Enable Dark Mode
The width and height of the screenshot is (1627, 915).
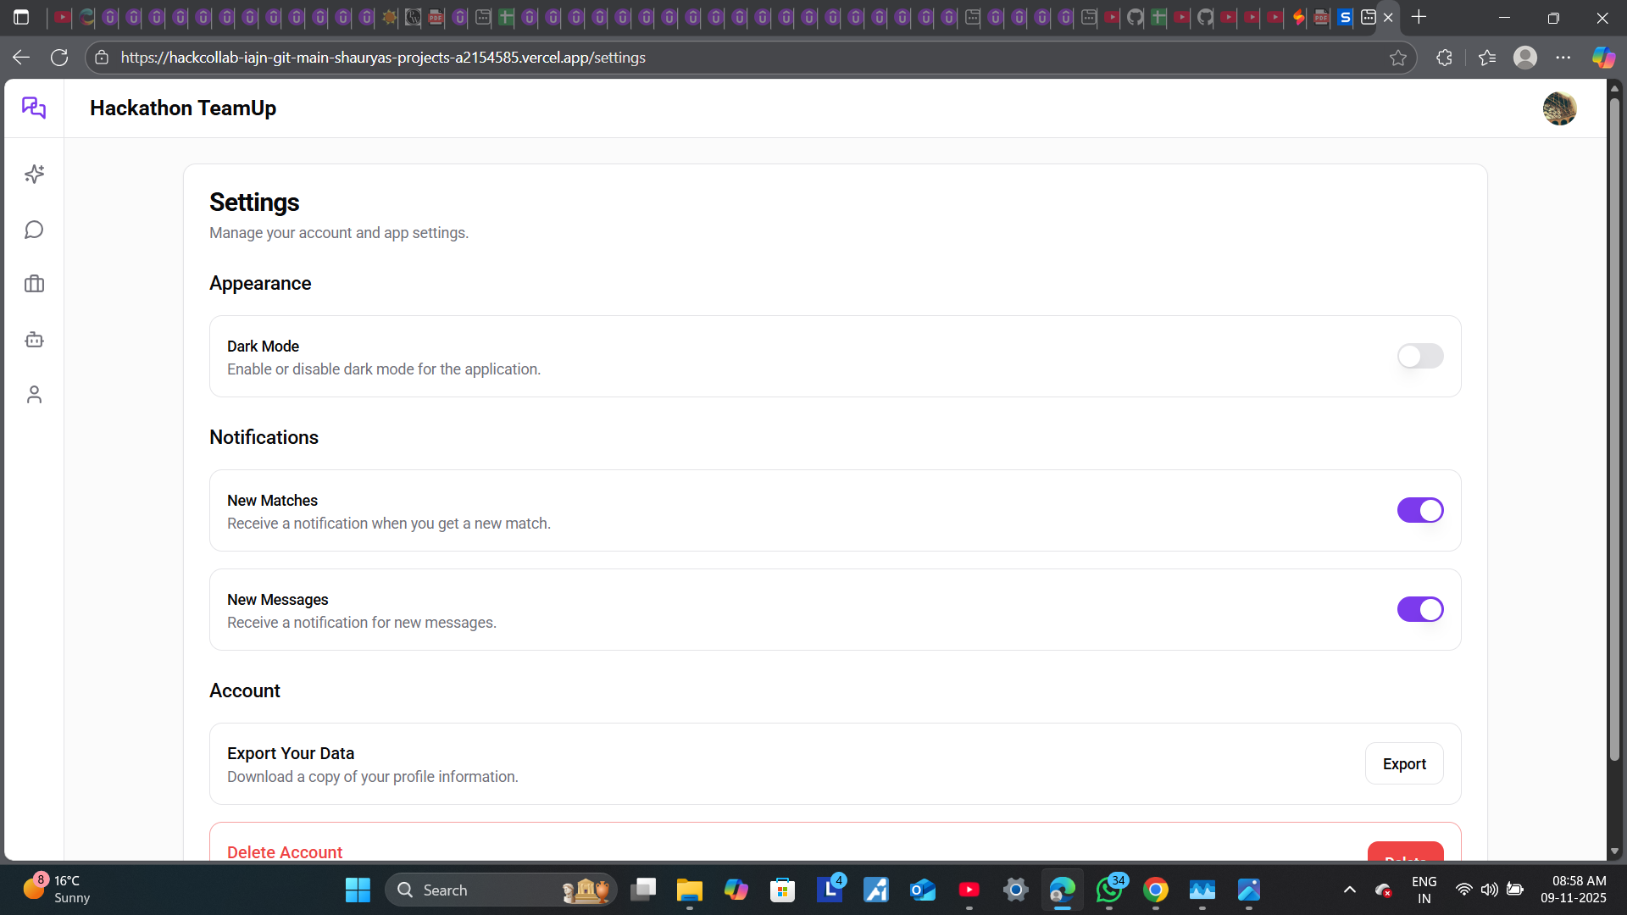(1419, 356)
